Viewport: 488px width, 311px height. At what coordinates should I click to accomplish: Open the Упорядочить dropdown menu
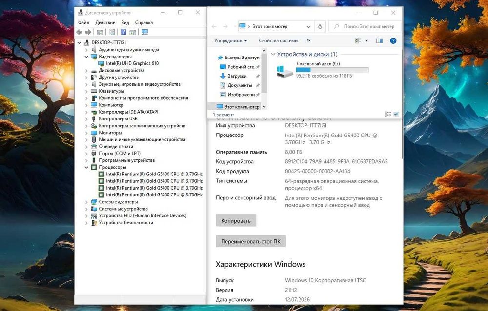pos(231,41)
